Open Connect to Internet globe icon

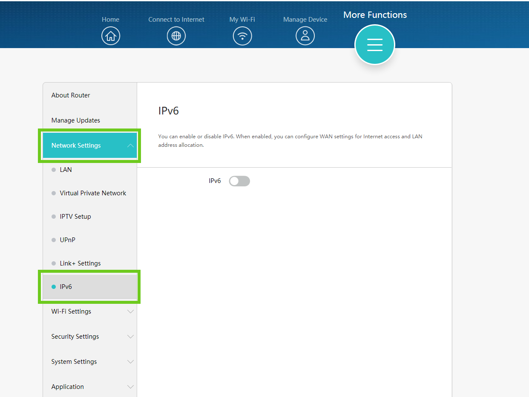click(x=176, y=36)
